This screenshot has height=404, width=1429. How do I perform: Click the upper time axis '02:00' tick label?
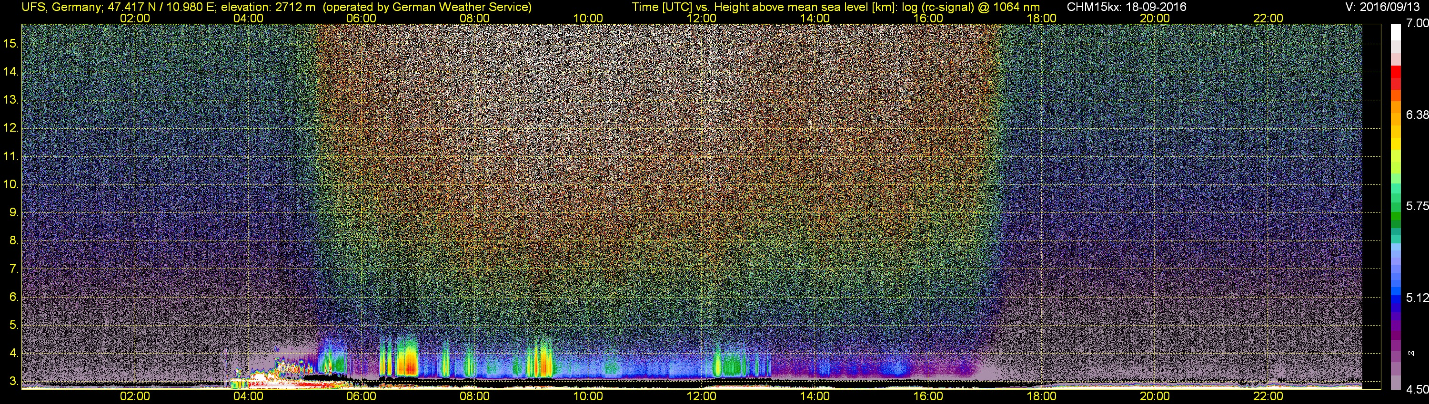(x=135, y=18)
